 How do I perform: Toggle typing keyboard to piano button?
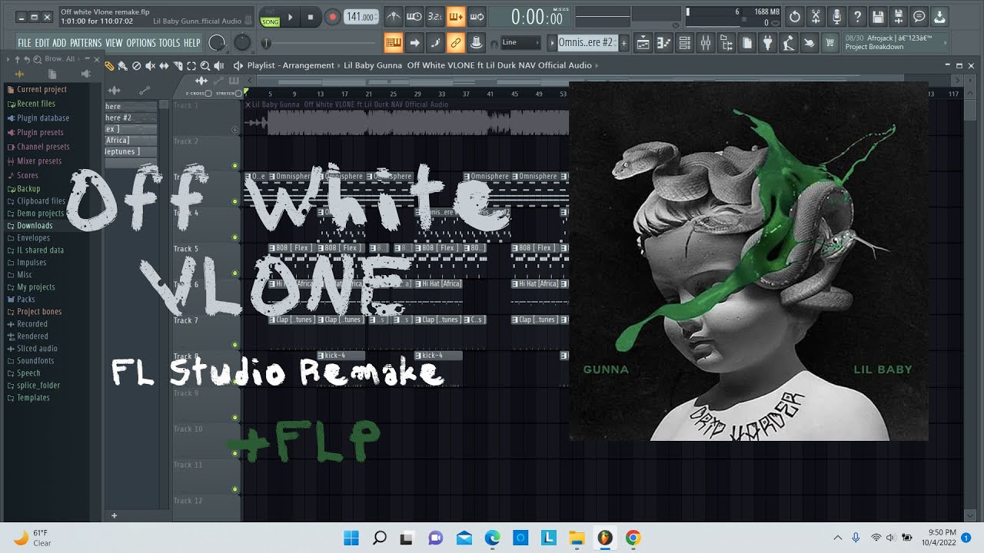393,43
